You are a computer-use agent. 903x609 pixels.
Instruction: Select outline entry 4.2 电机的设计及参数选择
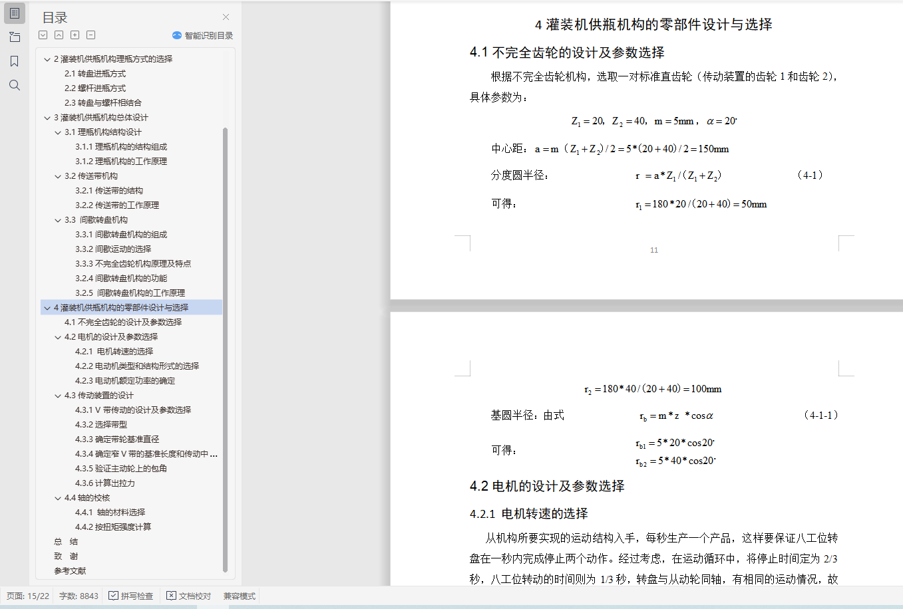pos(111,337)
